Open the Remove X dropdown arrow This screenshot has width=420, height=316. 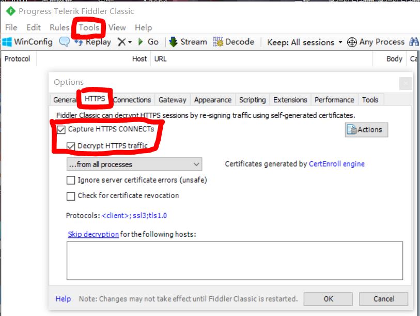130,42
